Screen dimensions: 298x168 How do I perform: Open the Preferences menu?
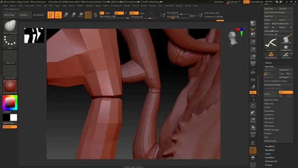point(116,6)
